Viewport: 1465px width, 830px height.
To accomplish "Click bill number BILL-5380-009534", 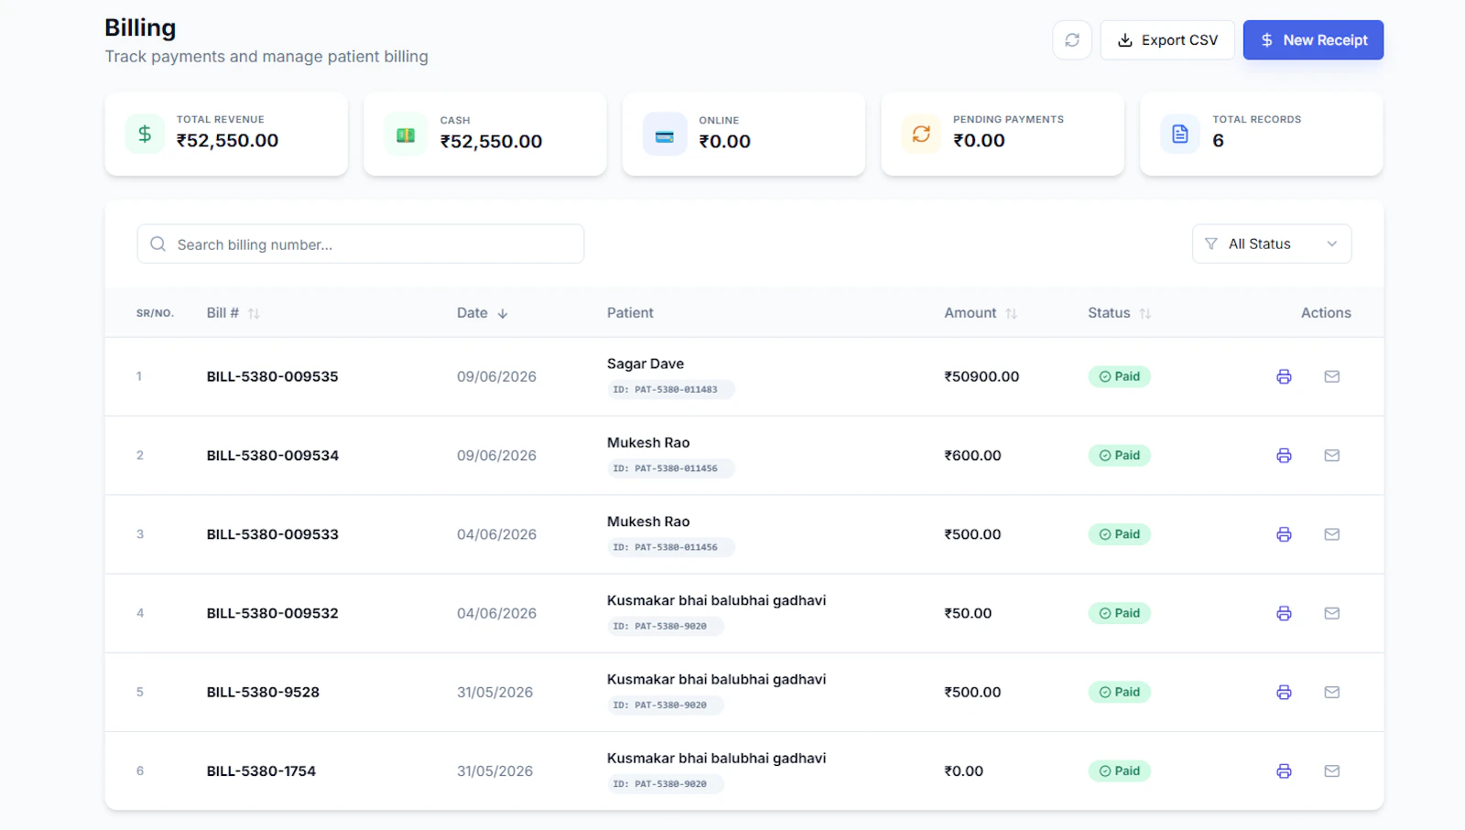I will coord(272,456).
